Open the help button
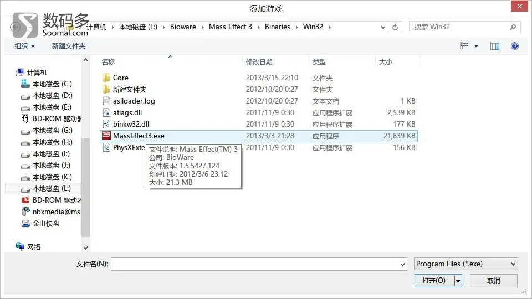 coord(515,46)
